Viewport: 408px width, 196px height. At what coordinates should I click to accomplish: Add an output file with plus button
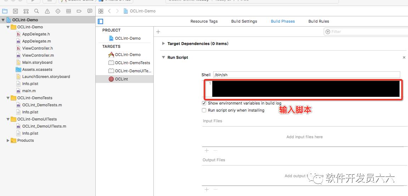pos(206,189)
